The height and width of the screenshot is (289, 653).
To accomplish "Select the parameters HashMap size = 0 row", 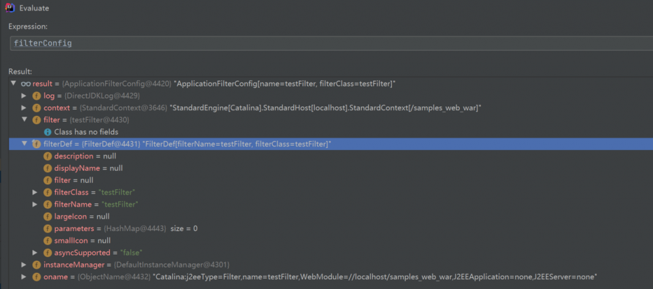I will 126,228.
